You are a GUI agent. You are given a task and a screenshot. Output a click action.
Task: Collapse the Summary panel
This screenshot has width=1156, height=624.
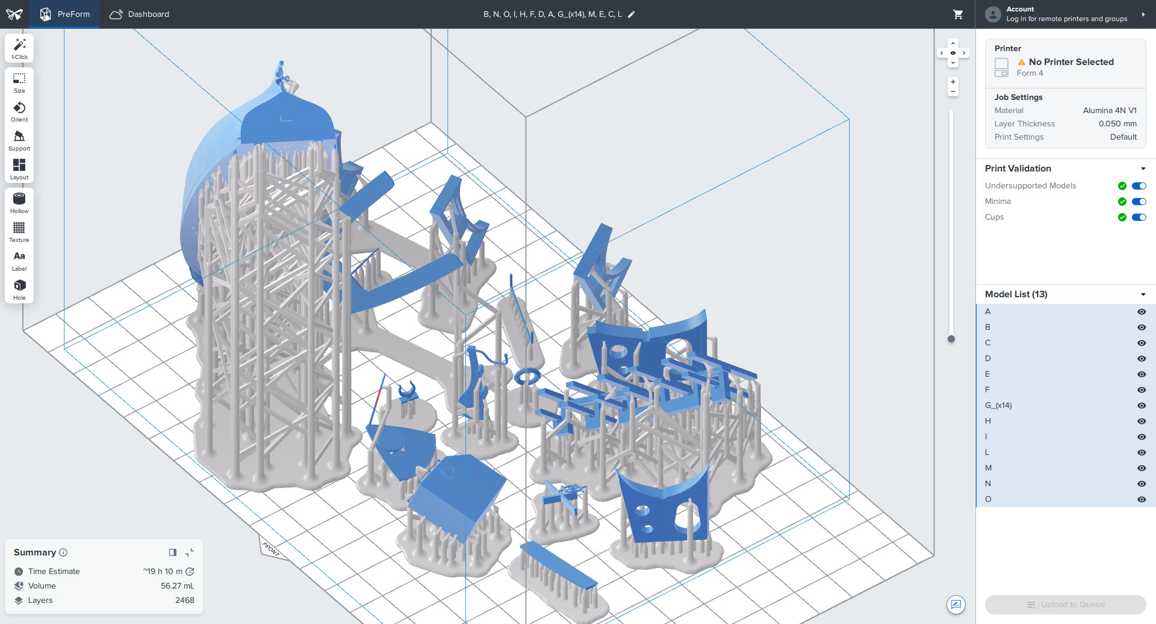point(190,552)
